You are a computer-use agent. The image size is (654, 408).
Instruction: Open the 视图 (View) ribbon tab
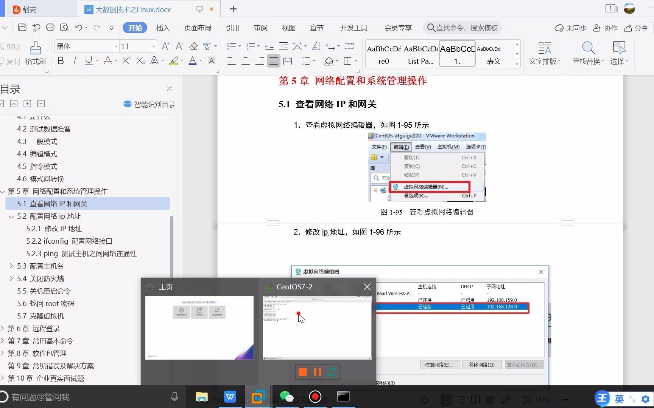coord(288,28)
